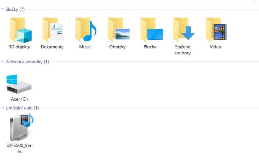
Task: Select the 32FS500_Series network device icon
Action: (x=22, y=127)
